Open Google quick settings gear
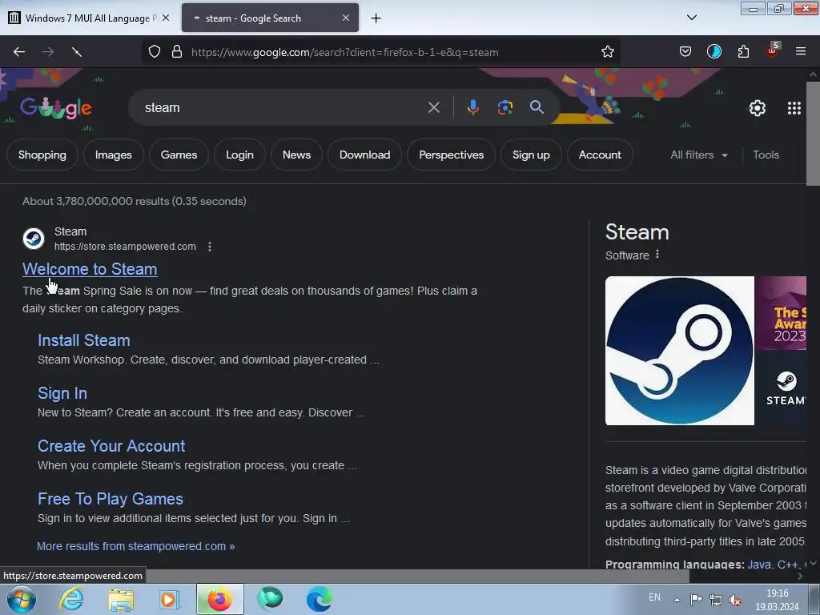820x615 pixels. [757, 108]
